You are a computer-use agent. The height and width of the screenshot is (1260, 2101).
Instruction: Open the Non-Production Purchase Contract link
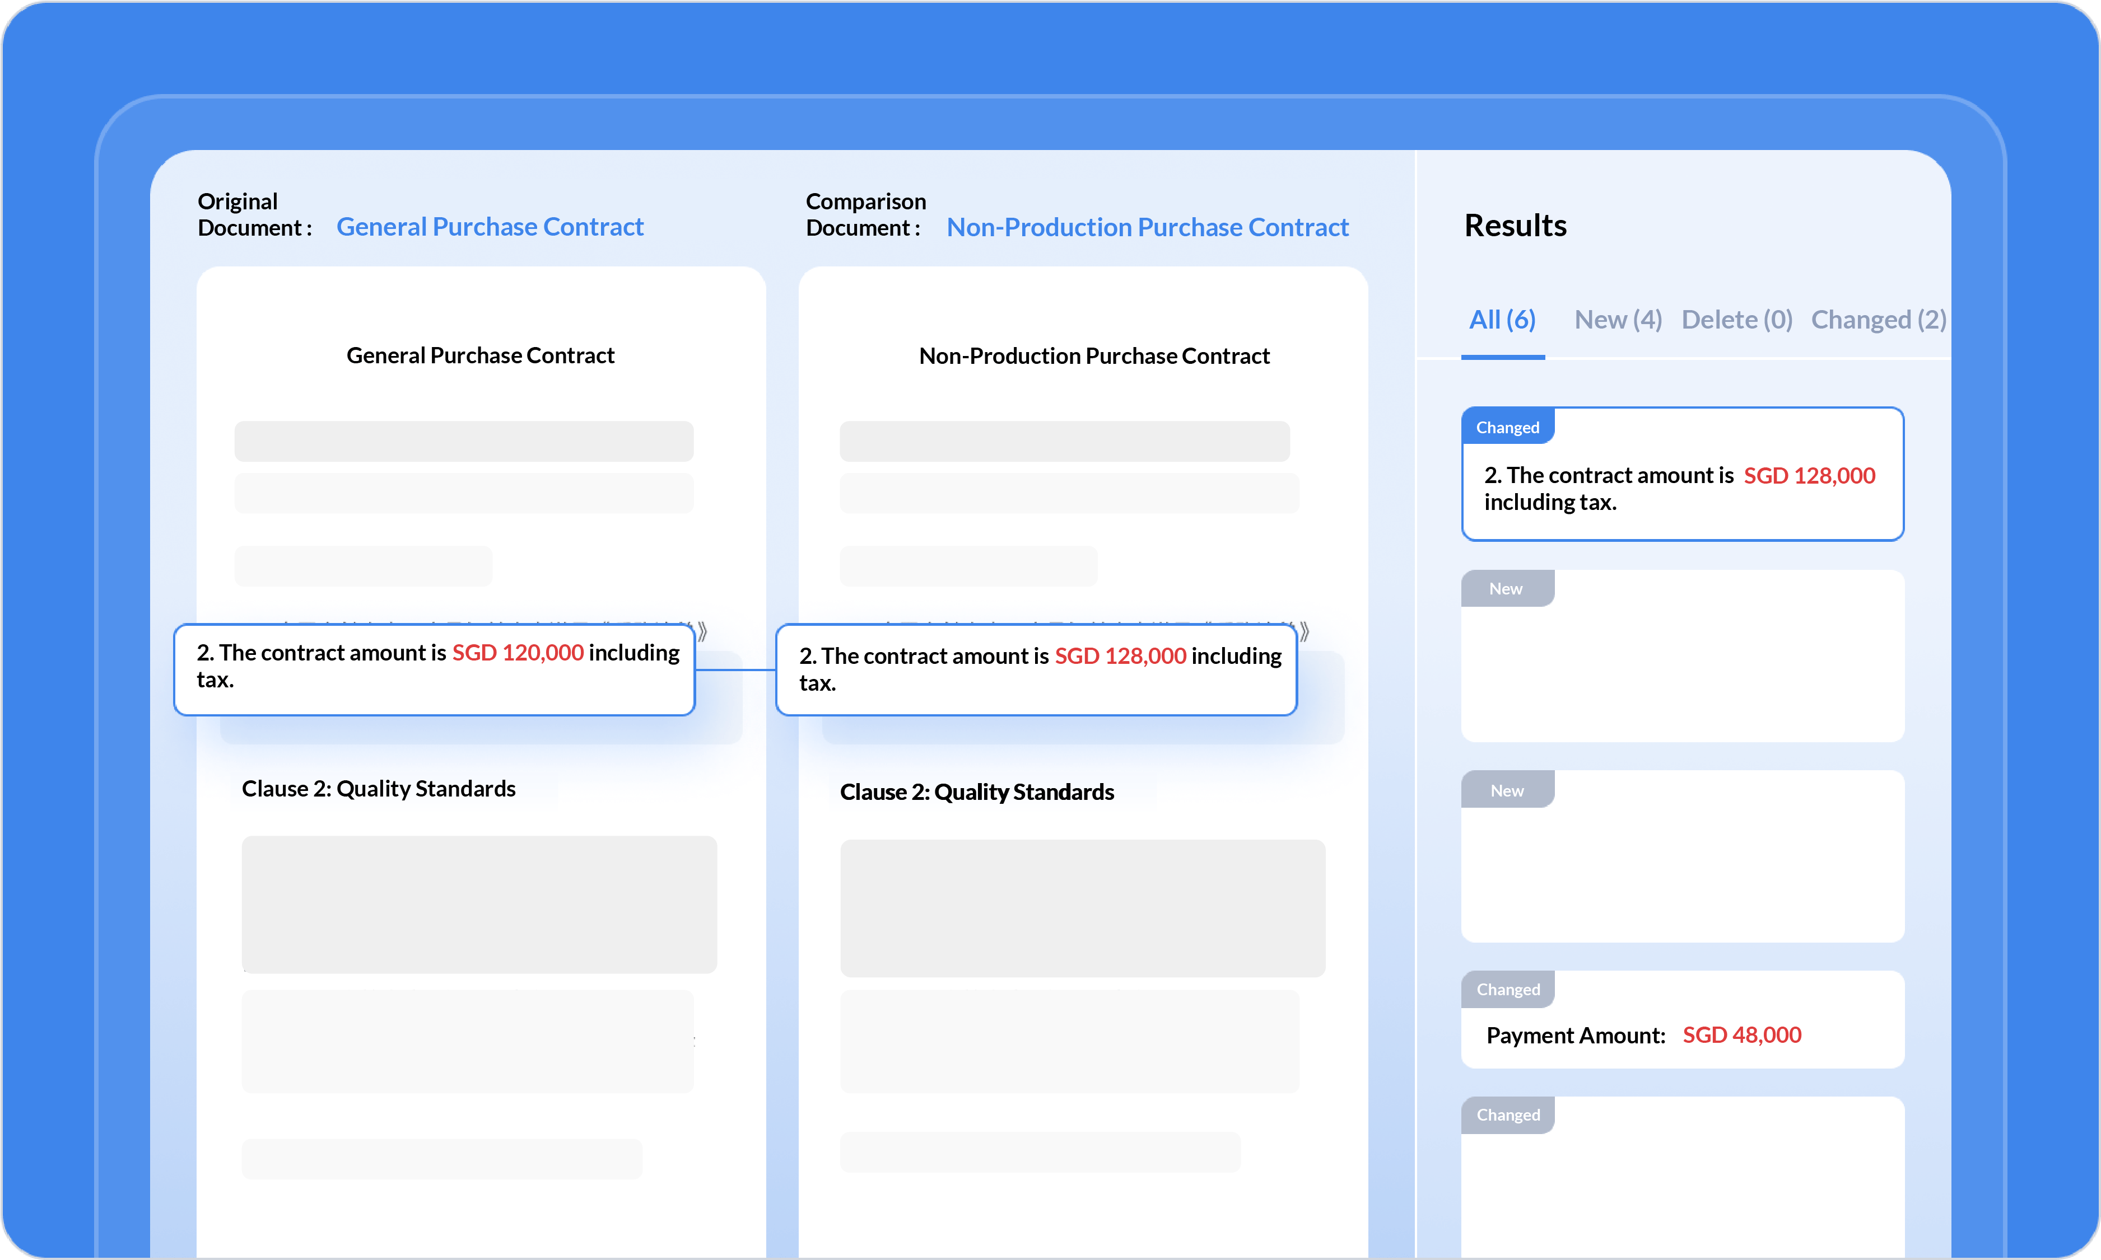coord(1147,228)
